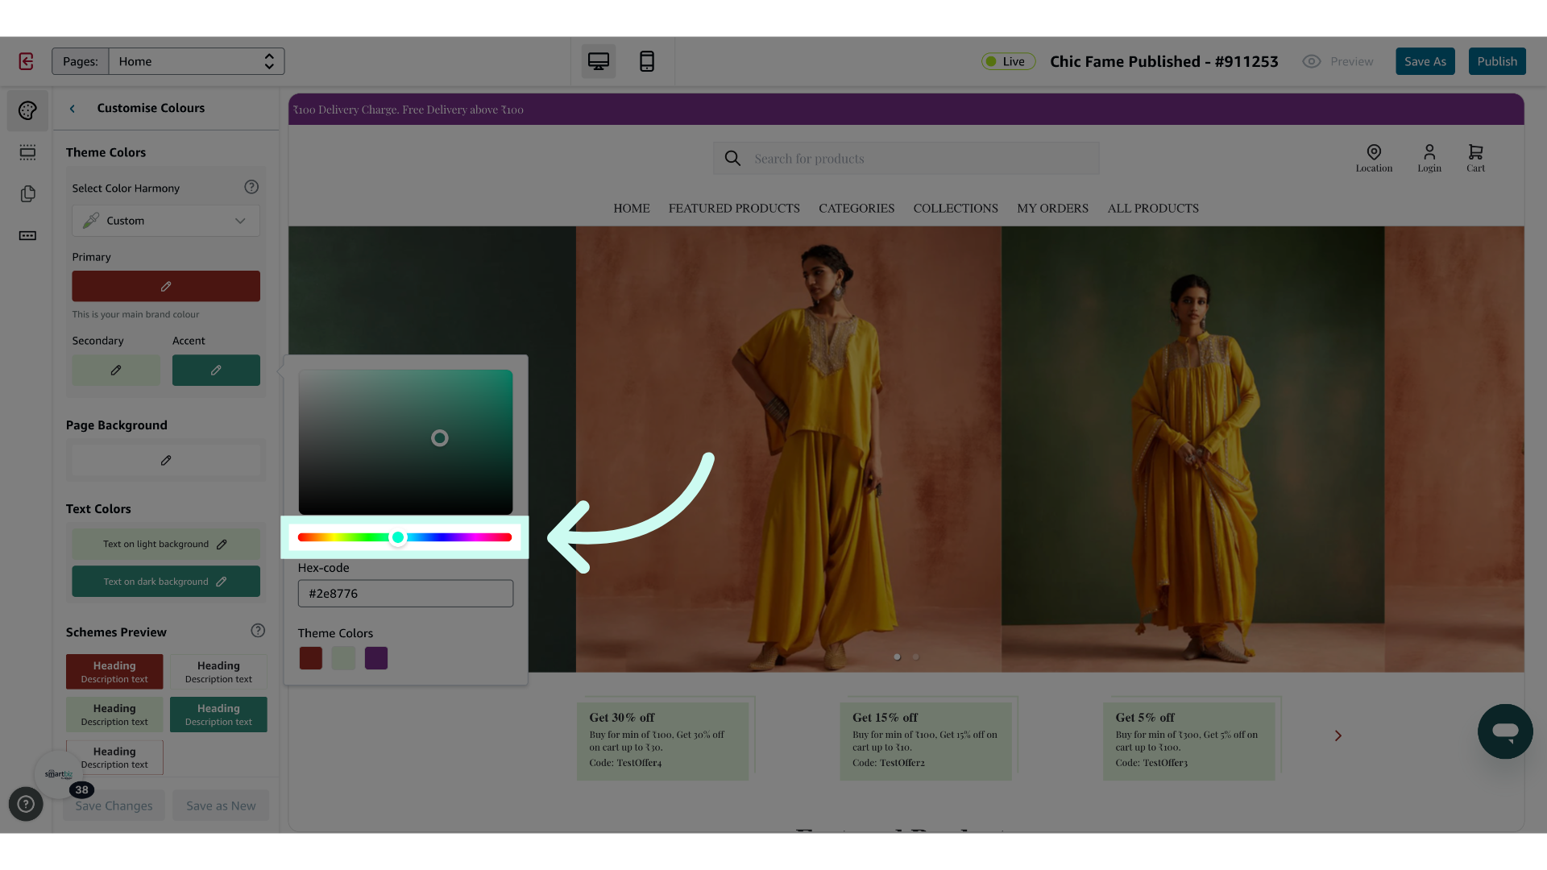Go back from Customise Colours
The width and height of the screenshot is (1547, 870).
coord(73,109)
